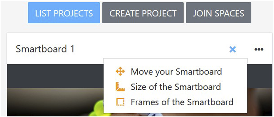Open the LIST PROJECTS view

(x=64, y=13)
